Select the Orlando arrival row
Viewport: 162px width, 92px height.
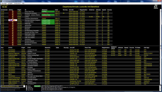click(80, 57)
